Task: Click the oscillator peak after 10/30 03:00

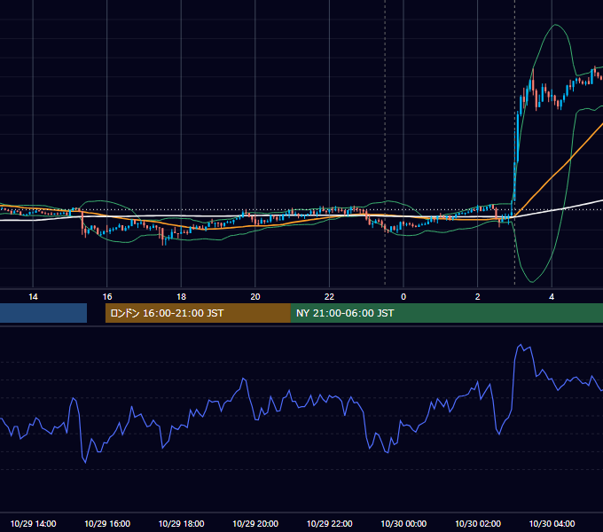Action: 521,345
